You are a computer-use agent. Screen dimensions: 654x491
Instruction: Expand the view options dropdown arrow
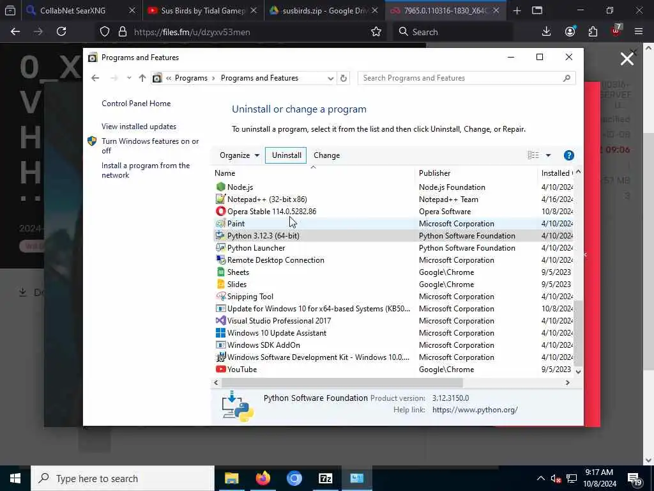coord(548,155)
